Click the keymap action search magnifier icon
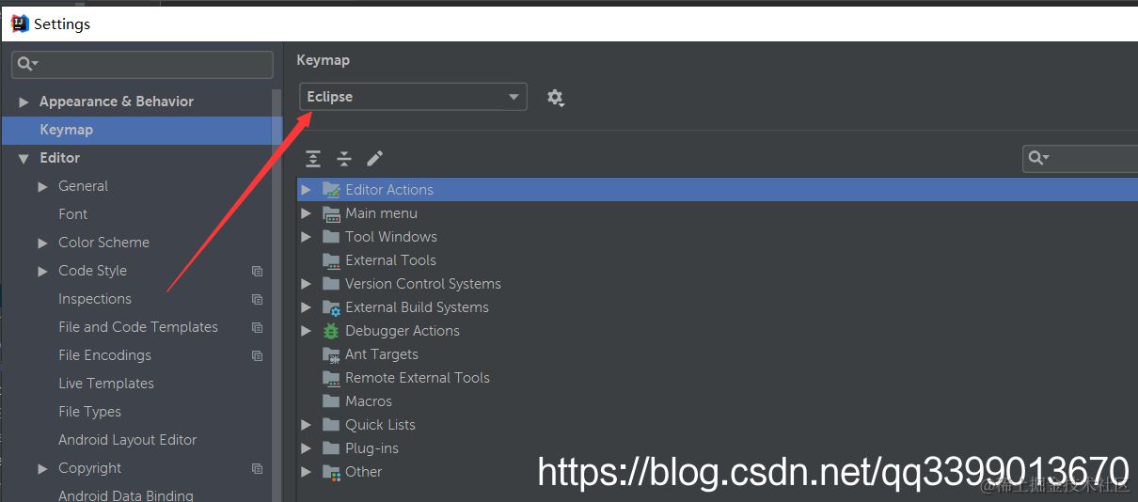 (1038, 158)
